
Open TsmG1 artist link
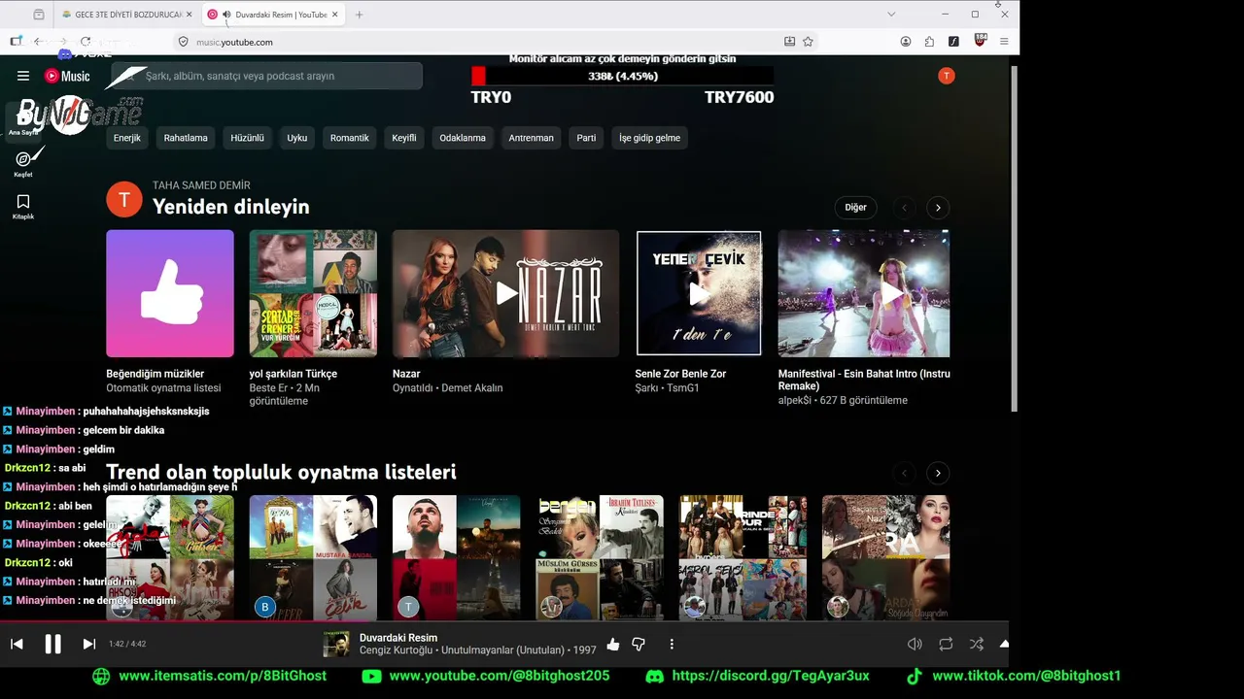click(x=683, y=388)
